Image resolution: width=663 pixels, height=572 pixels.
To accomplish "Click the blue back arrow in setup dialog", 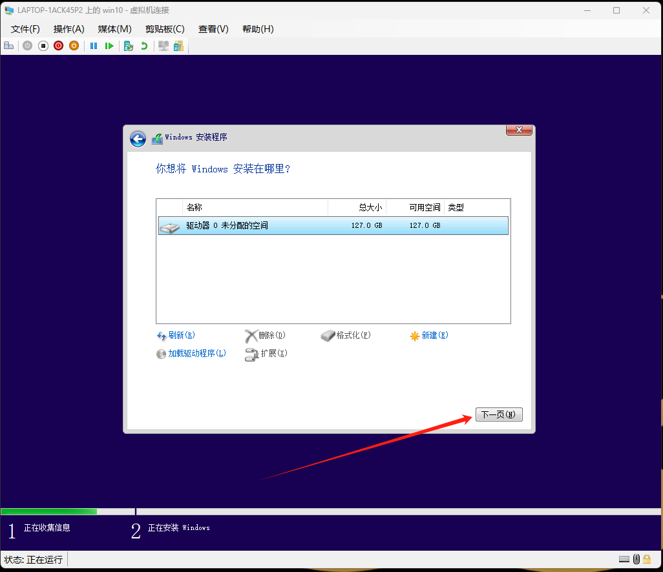I will [x=138, y=139].
